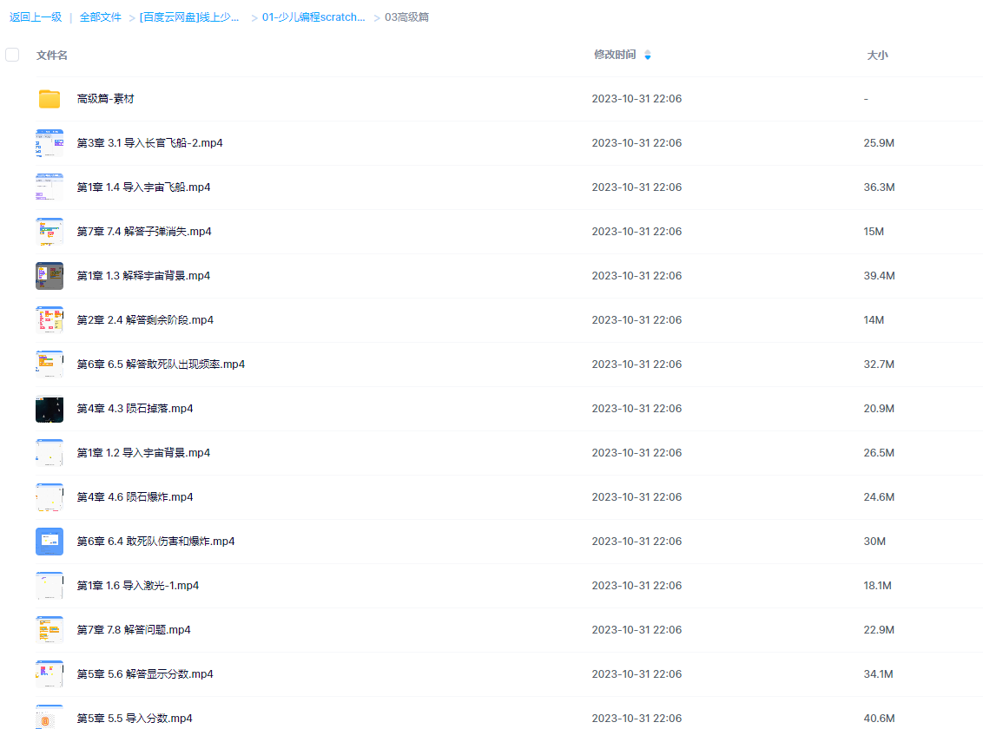Open 第5章 5.6 解答显示分数.mp4
The width and height of the screenshot is (983, 729).
(x=143, y=673)
